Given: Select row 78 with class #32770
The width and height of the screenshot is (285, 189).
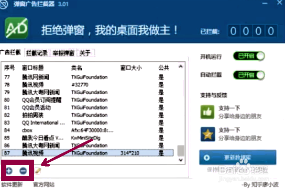Looking at the screenshot, I should 88,85.
